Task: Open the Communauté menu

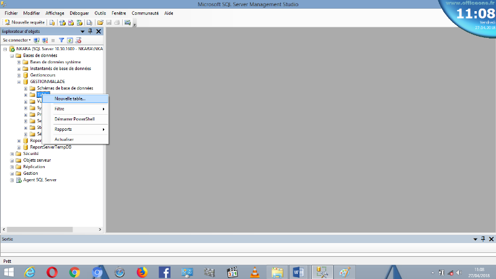Action: point(145,13)
